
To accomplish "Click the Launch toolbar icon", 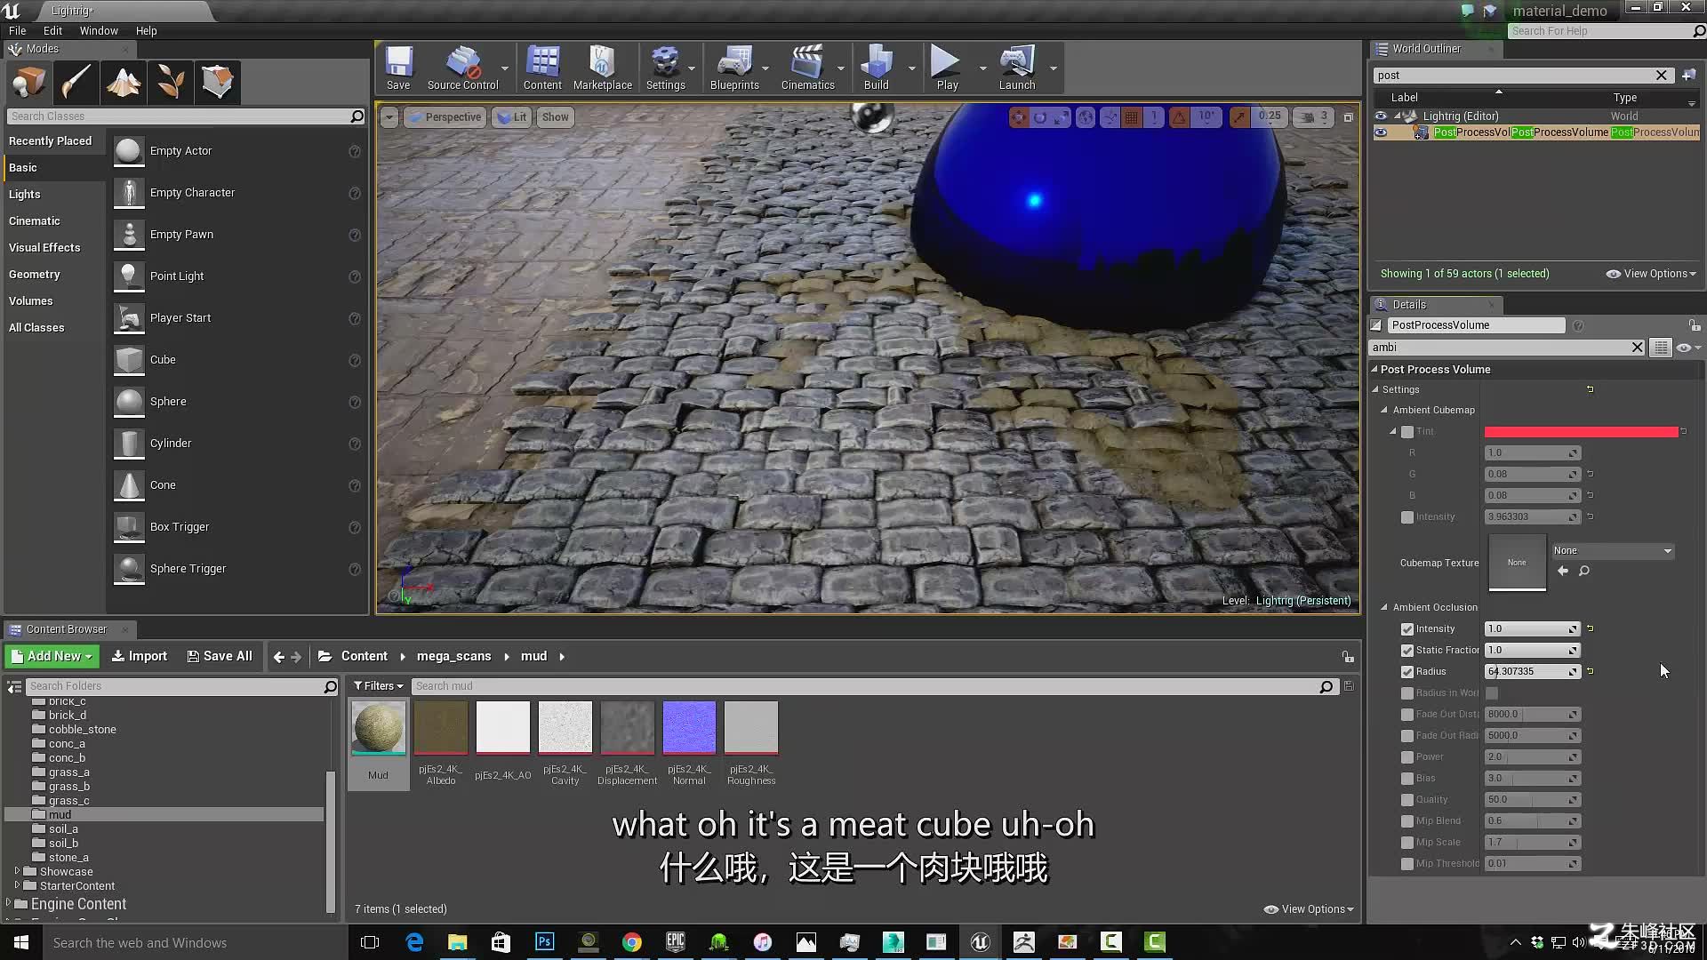I will pyautogui.click(x=1017, y=68).
